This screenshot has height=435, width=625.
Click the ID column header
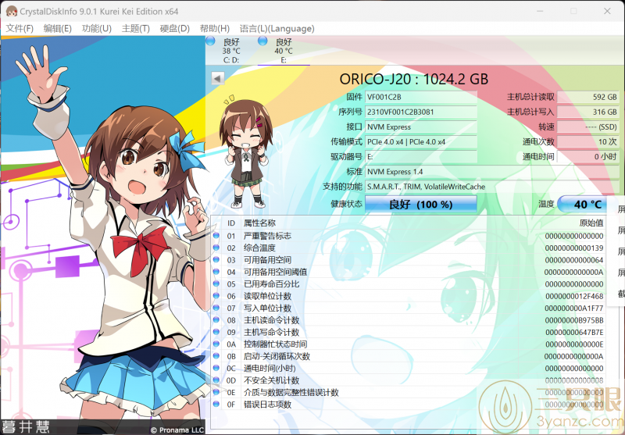pos(231,223)
